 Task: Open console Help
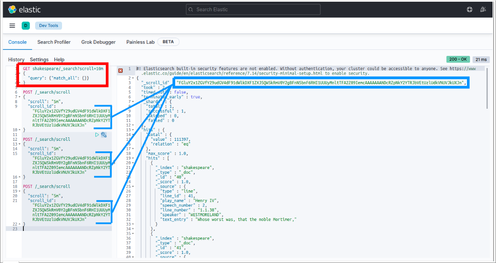pyautogui.click(x=59, y=59)
